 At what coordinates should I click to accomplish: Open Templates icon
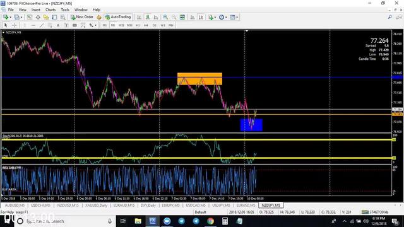(232, 17)
